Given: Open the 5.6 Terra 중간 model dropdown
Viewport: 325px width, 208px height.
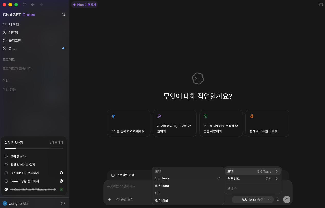Looking at the screenshot, I should (252, 200).
